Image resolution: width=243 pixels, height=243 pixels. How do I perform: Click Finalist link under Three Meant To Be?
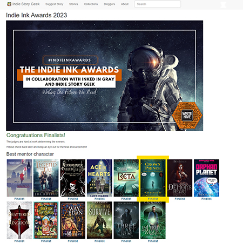click(126, 241)
